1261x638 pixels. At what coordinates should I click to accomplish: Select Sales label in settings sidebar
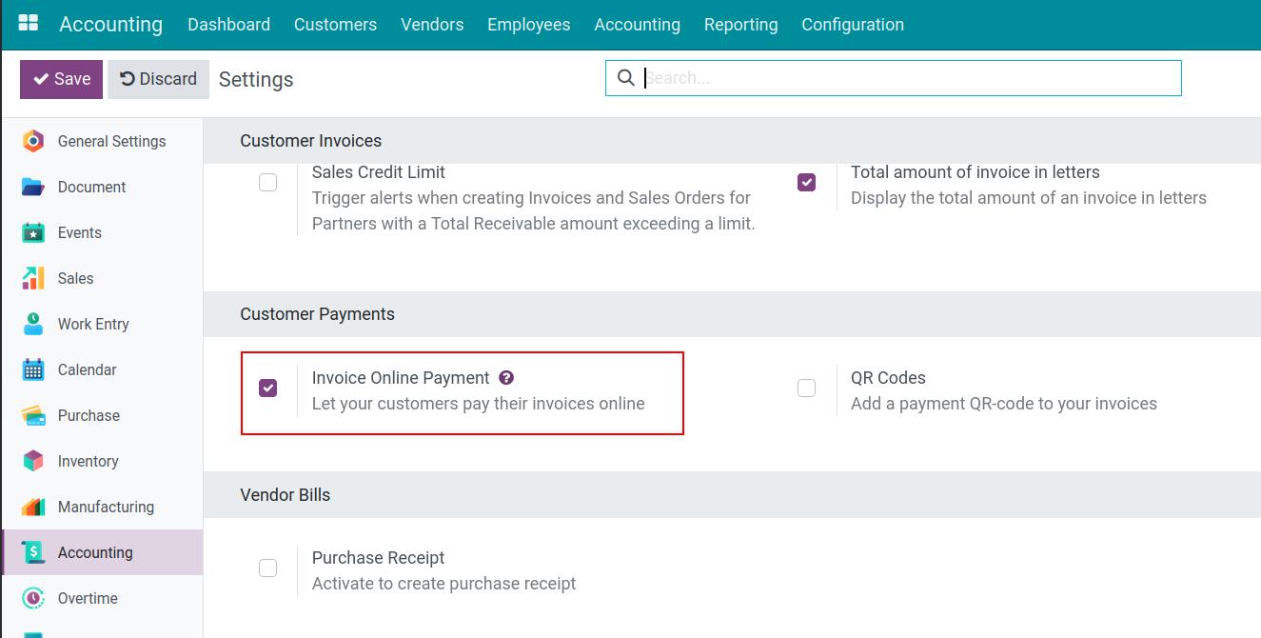click(75, 278)
